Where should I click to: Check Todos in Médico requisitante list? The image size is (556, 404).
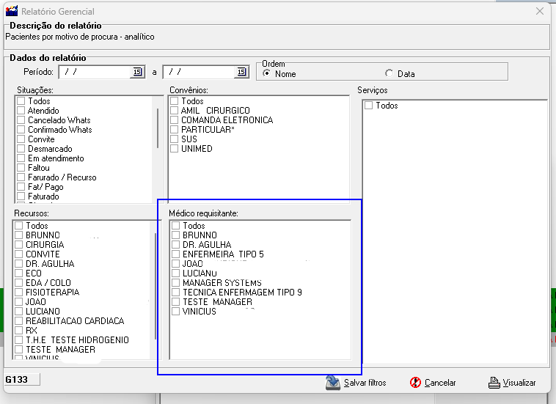(x=175, y=226)
